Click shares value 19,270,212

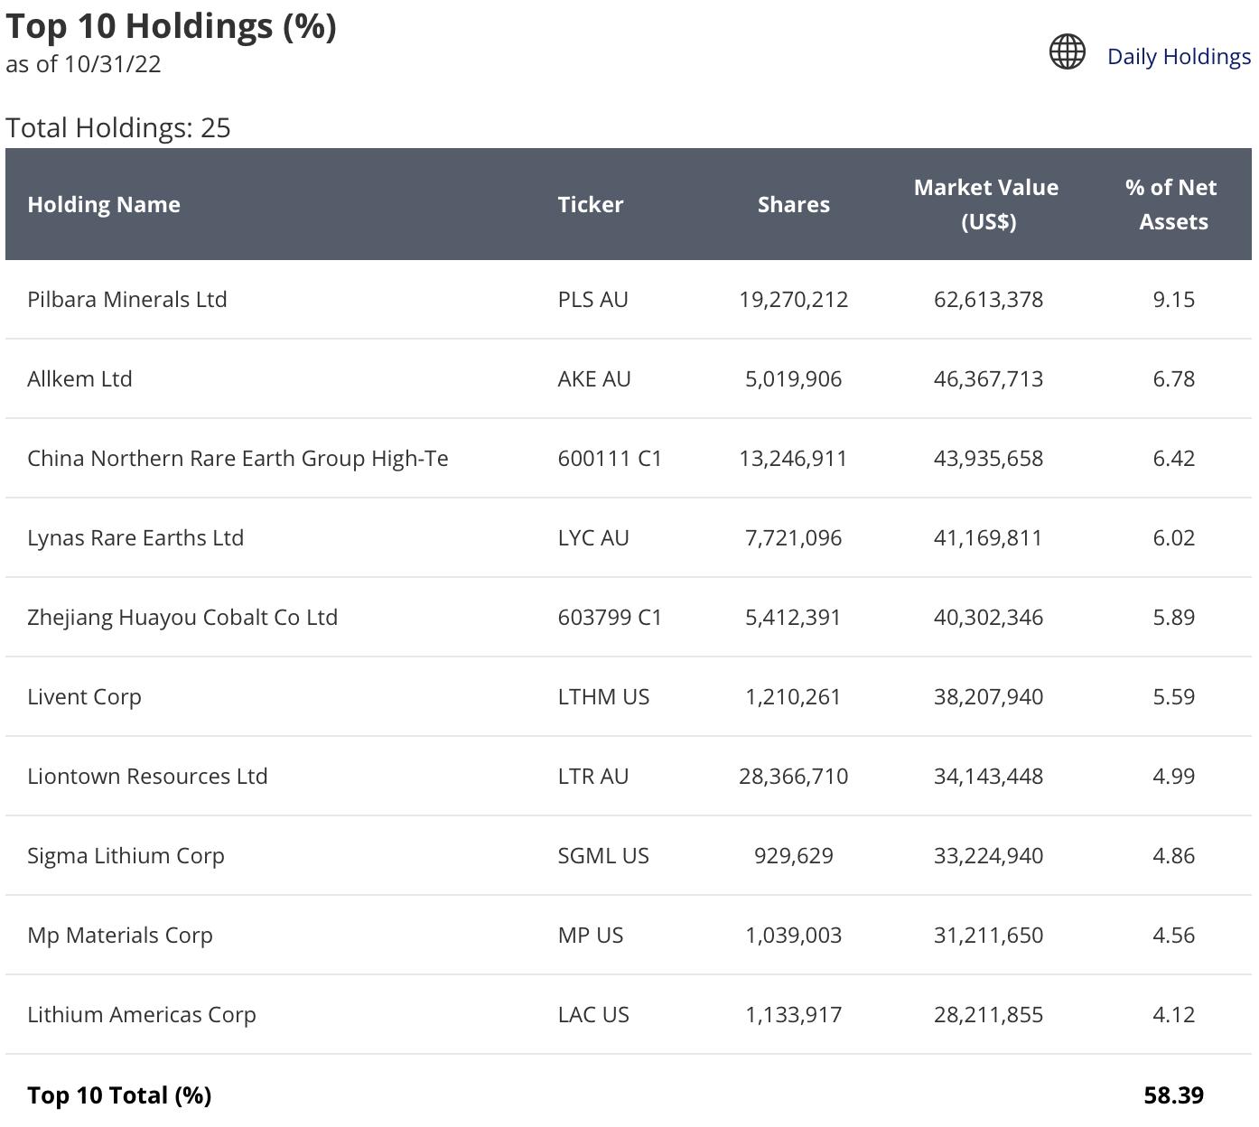[x=794, y=299]
